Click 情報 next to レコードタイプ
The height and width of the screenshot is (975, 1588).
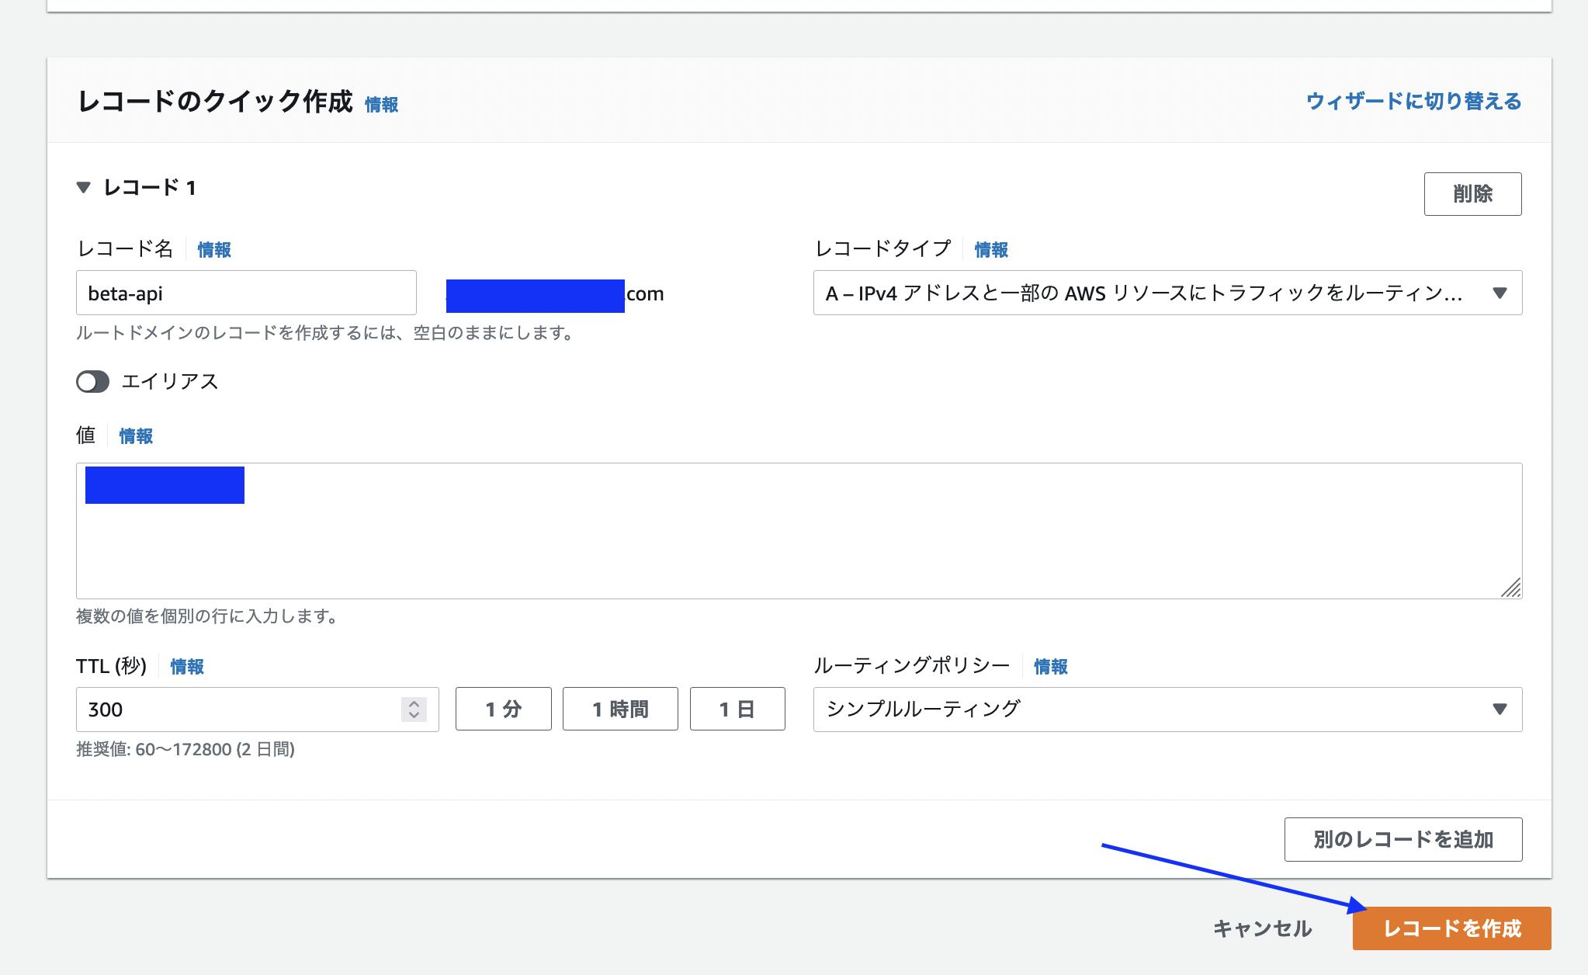coord(990,249)
